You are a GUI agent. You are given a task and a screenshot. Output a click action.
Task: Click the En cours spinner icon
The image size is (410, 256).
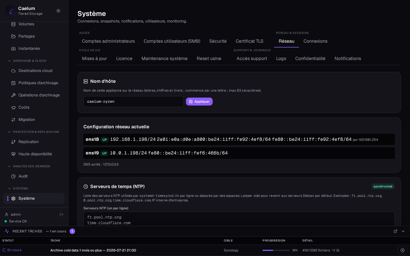pos(4,250)
